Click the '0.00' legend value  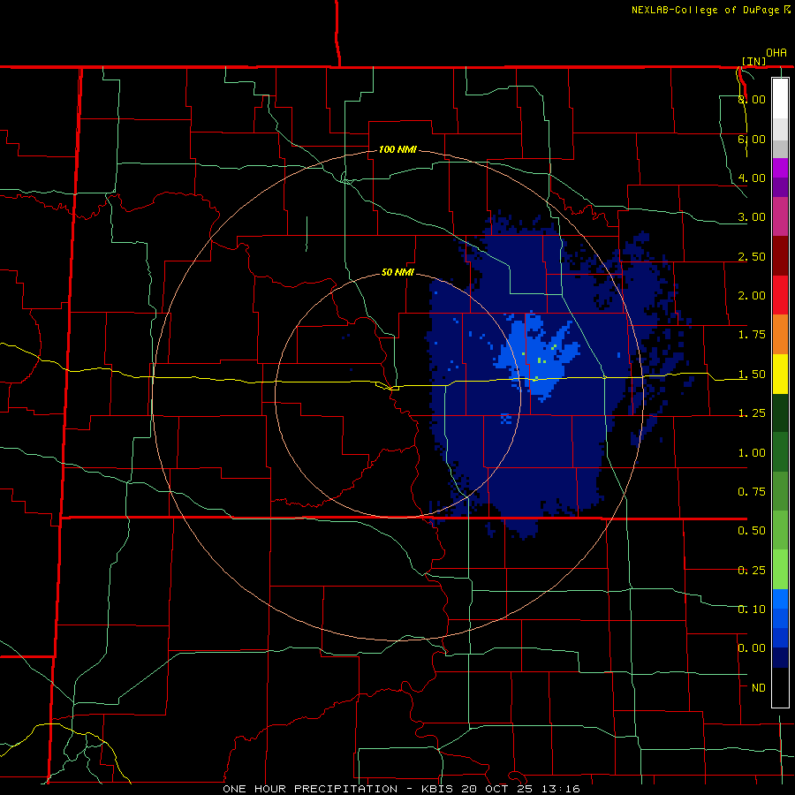[x=752, y=648]
